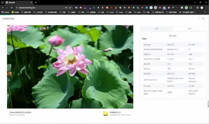The height and width of the screenshot is (124, 209).
Task: Toggle the browser side panel
Action: tap(198, 8)
